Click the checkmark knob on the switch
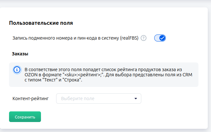 (x=162, y=38)
